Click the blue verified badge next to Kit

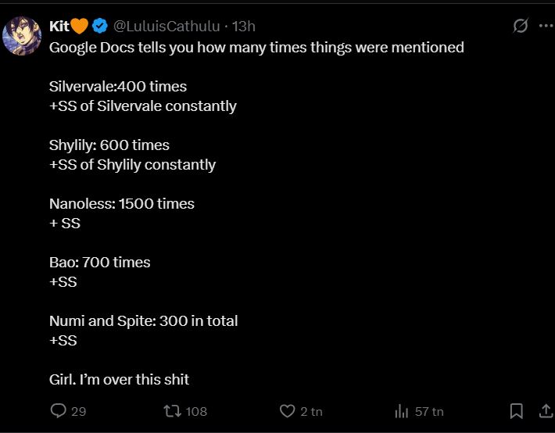click(100, 26)
